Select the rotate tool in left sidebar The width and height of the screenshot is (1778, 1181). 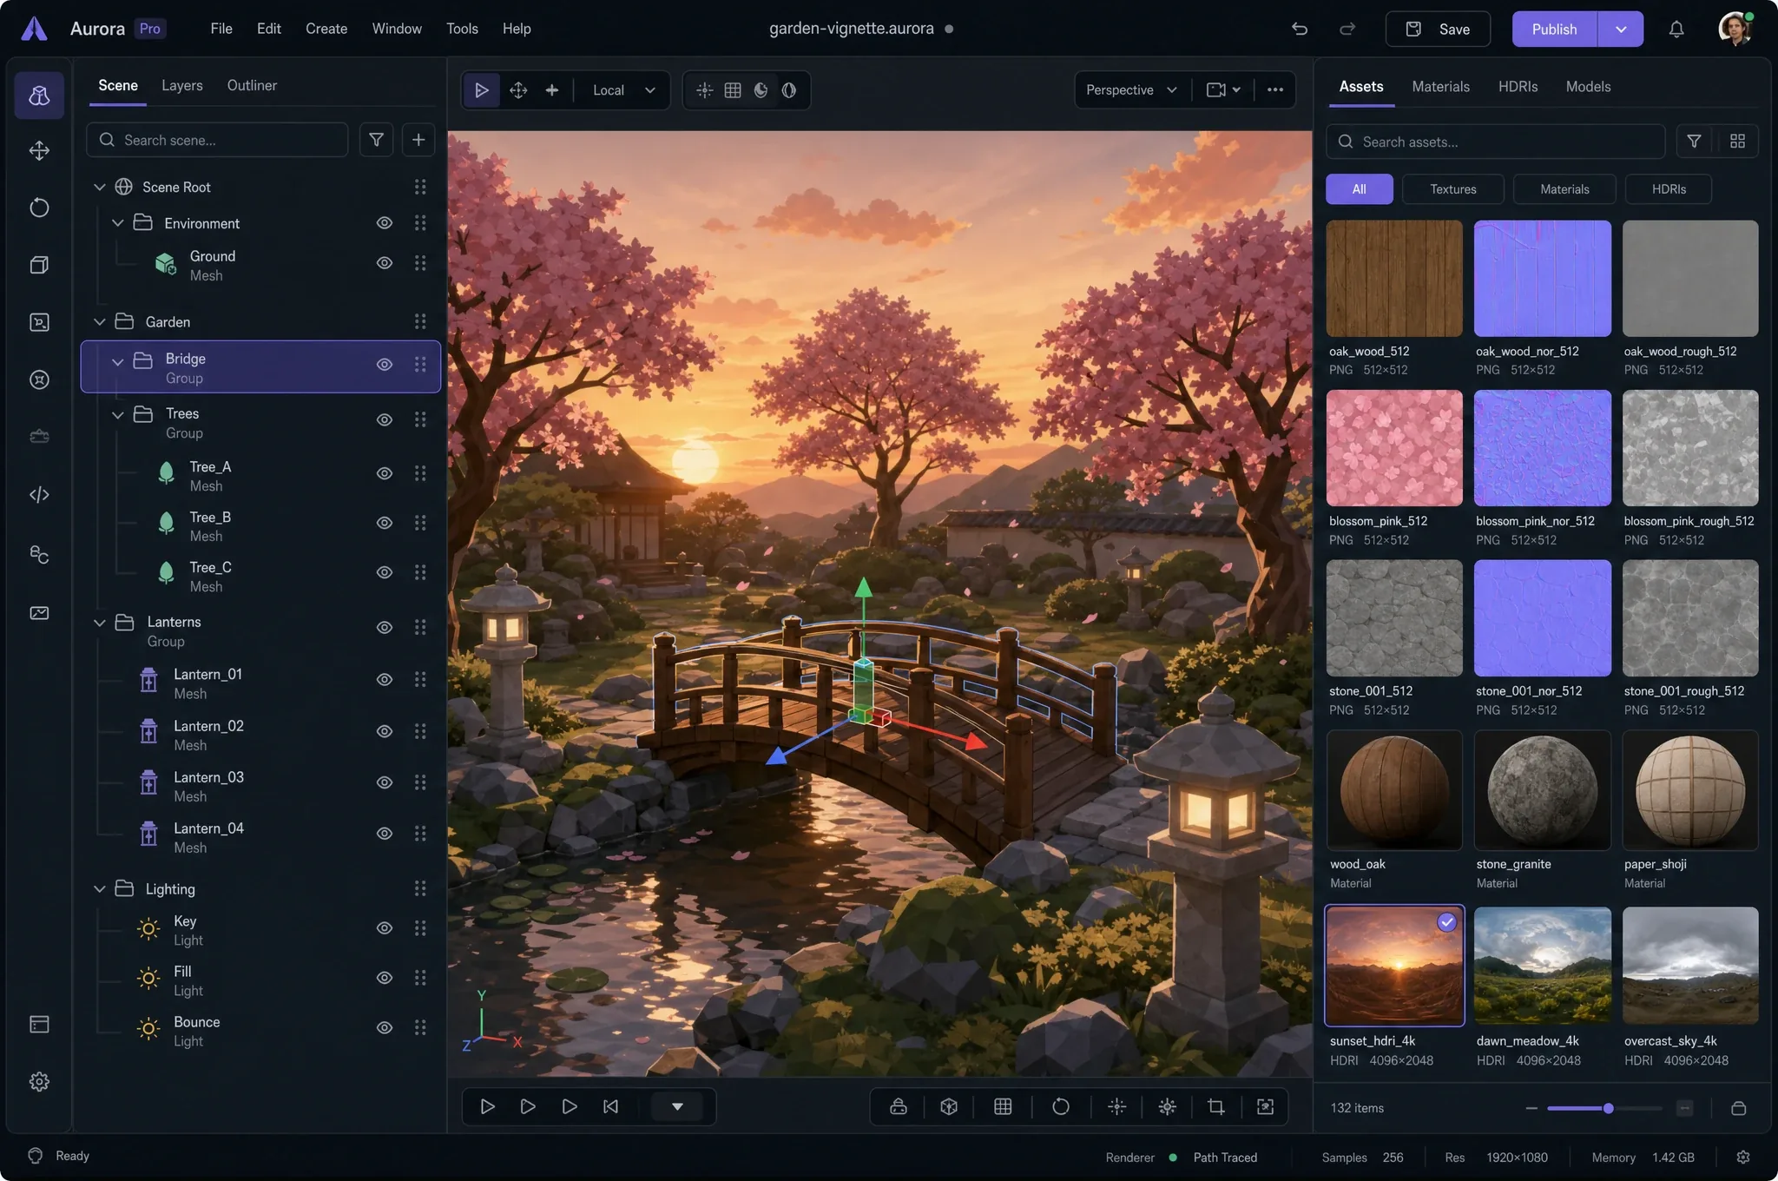point(39,208)
